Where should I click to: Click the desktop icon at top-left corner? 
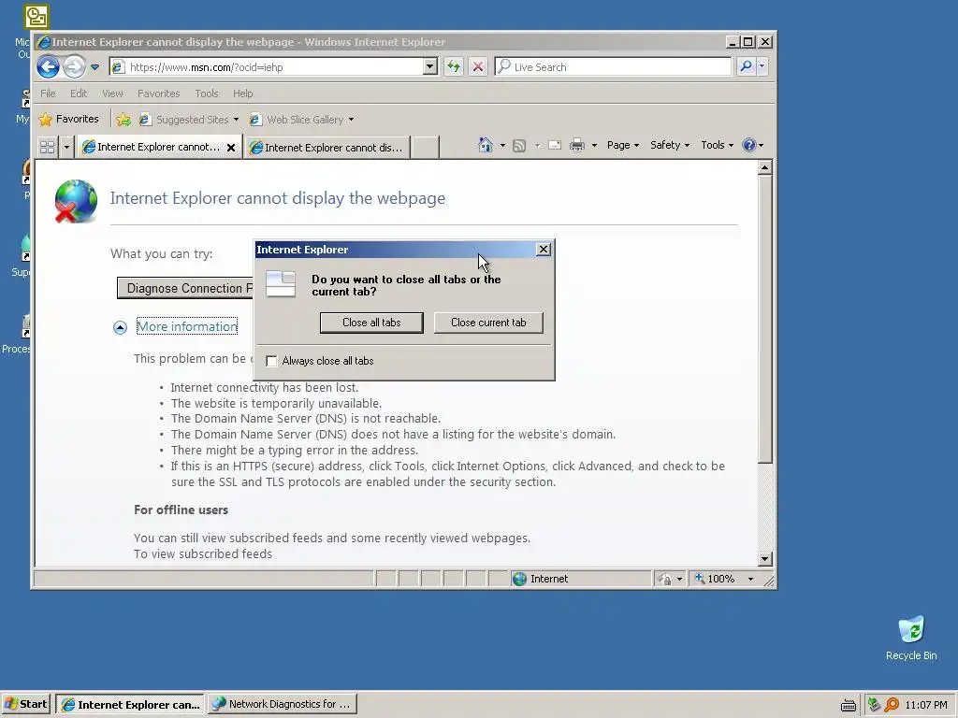click(x=36, y=17)
